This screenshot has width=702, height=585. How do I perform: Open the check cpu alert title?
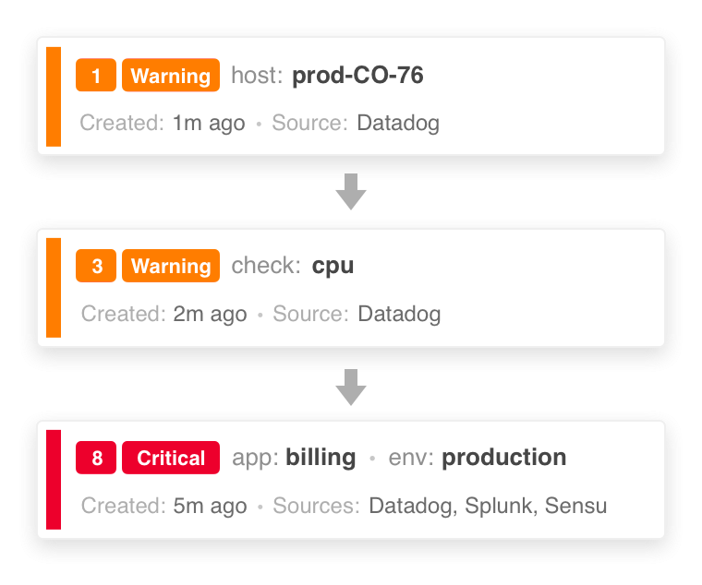[x=293, y=266]
